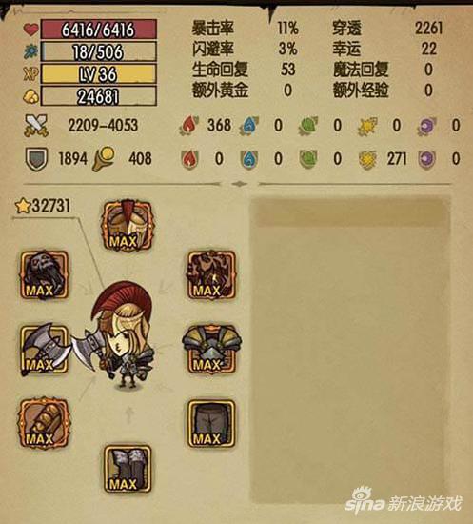Select the dark bearded head trinket slot
Viewport: 473px width, 524px height.
pos(44,274)
